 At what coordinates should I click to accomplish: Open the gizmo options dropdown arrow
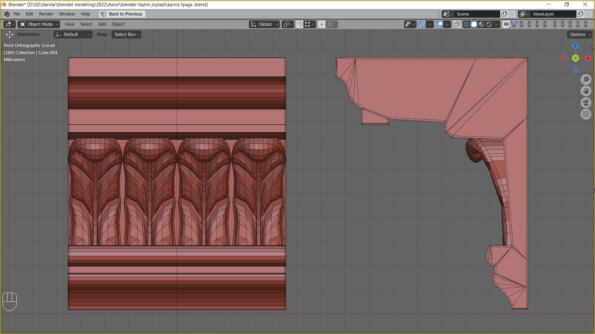click(x=430, y=24)
